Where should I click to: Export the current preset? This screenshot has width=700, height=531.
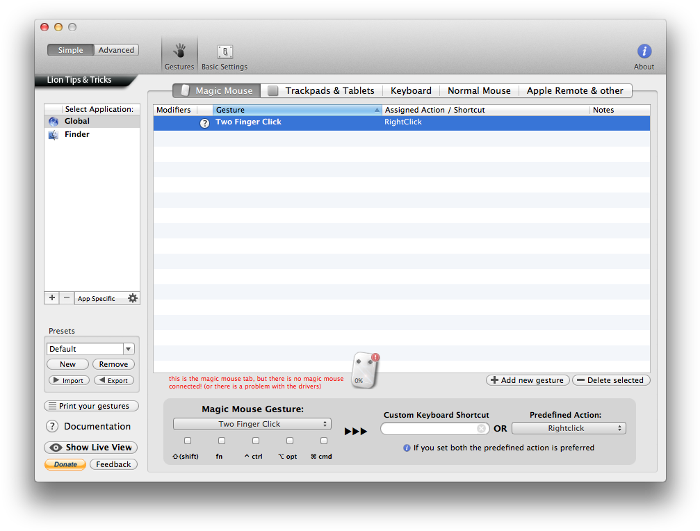pyautogui.click(x=114, y=380)
